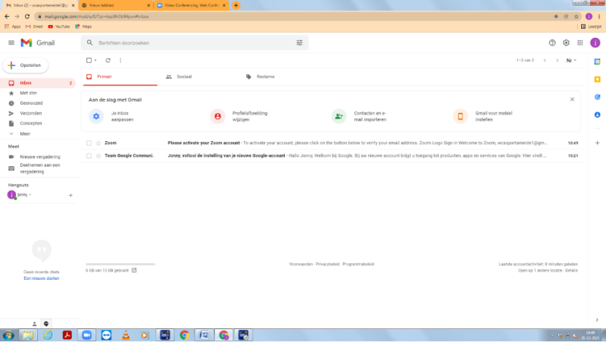606x342 pixels.
Task: Refresh the inbox
Action: 108,61
